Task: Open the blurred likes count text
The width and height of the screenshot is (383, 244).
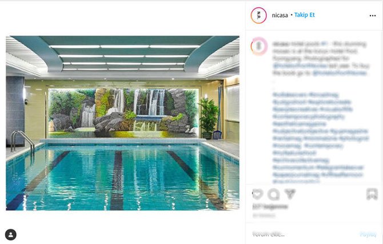Action: point(270,207)
